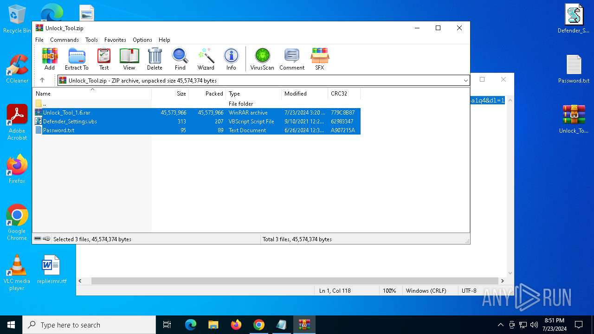This screenshot has width=594, height=334.
Task: Open the View file tool
Action: coord(129,59)
